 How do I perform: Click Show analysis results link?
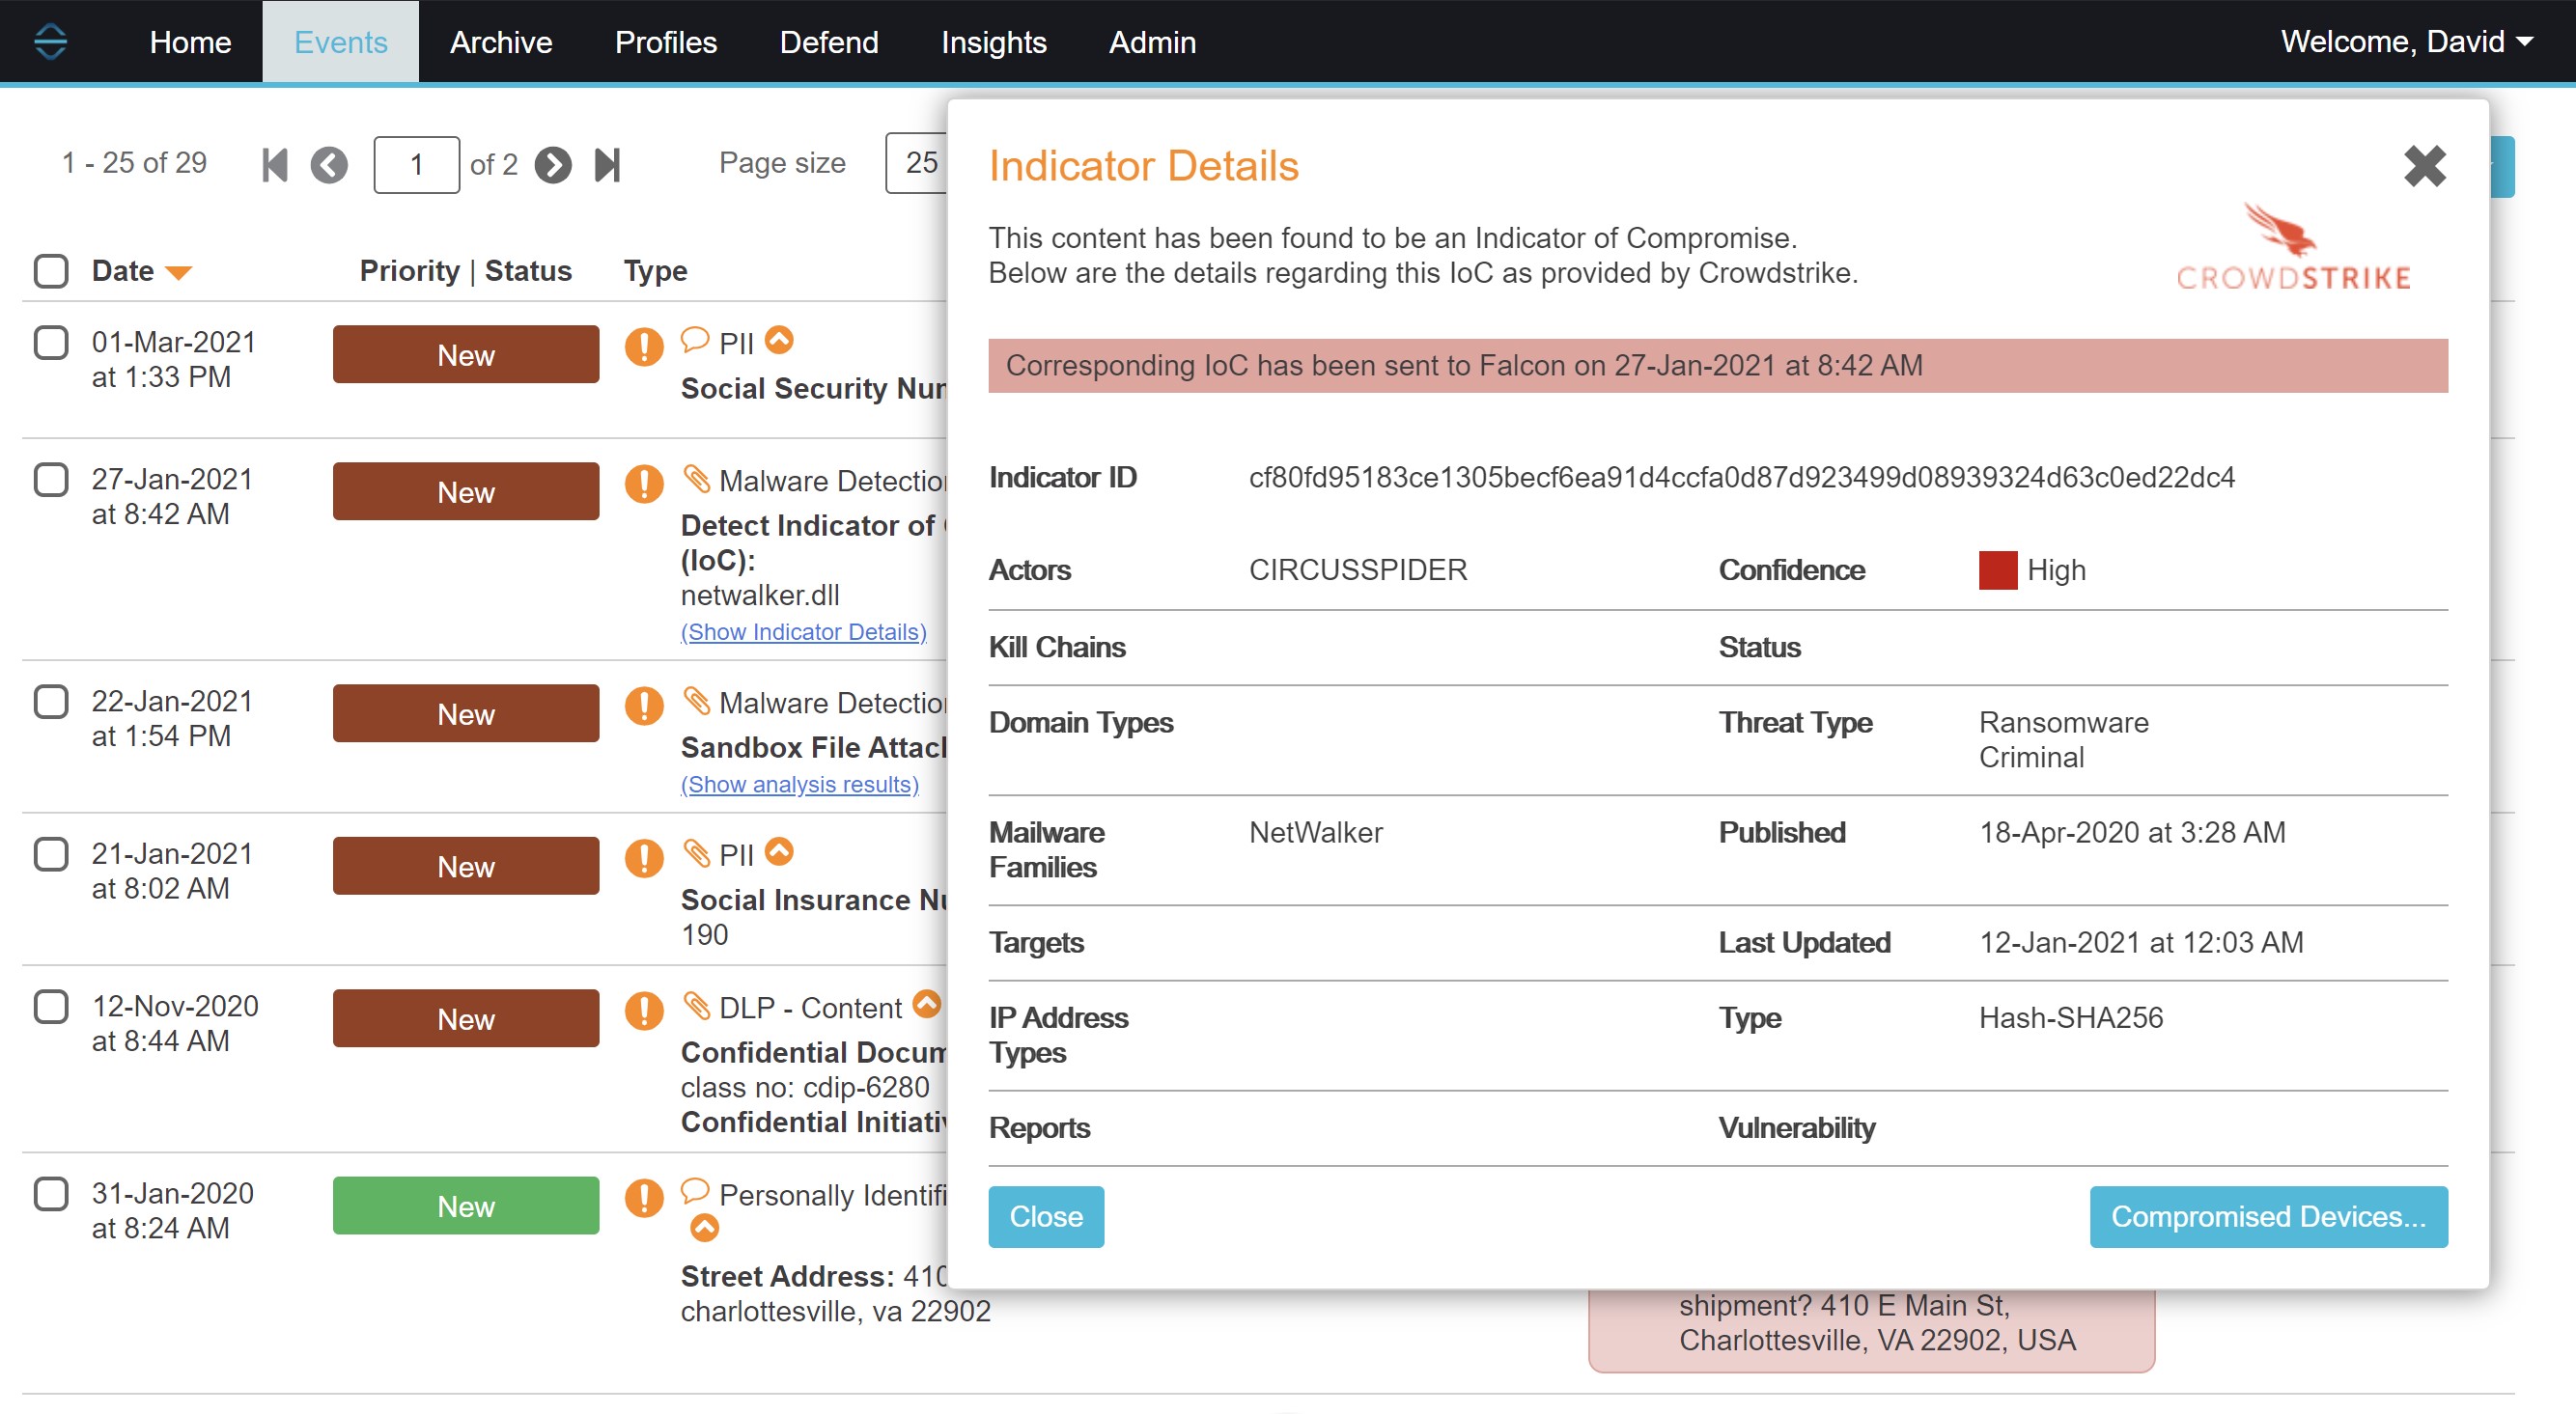[799, 782]
